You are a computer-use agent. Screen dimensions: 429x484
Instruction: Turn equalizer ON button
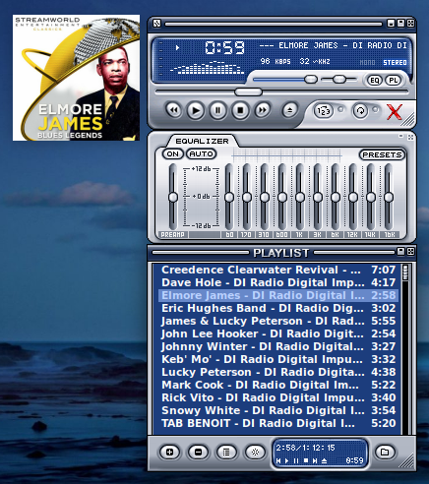click(173, 153)
